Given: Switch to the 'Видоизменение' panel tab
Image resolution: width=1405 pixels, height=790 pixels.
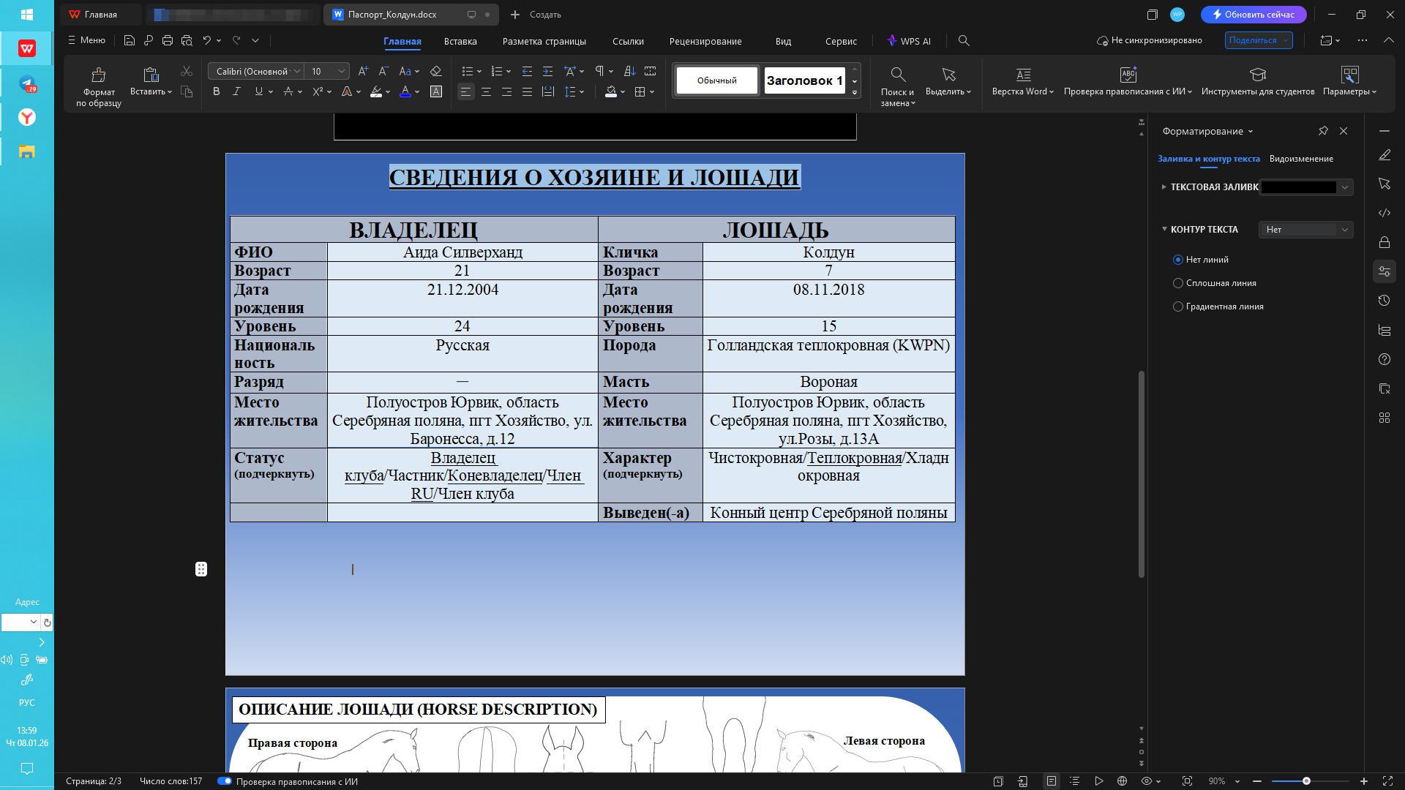Looking at the screenshot, I should [1300, 159].
